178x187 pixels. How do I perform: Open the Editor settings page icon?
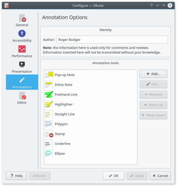[23, 95]
